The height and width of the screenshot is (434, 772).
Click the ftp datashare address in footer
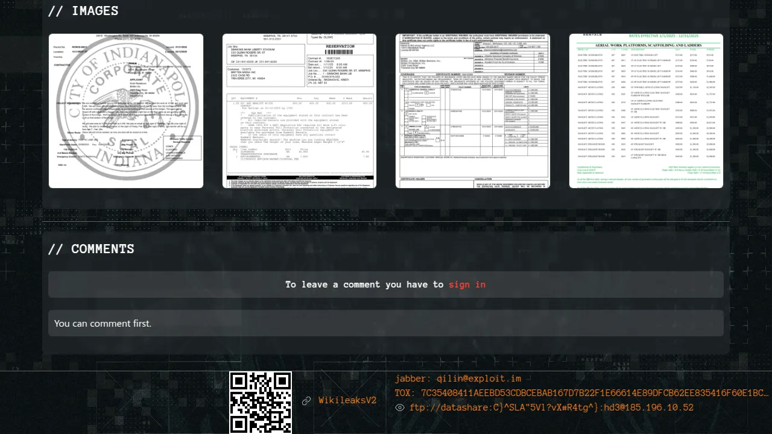(551, 408)
